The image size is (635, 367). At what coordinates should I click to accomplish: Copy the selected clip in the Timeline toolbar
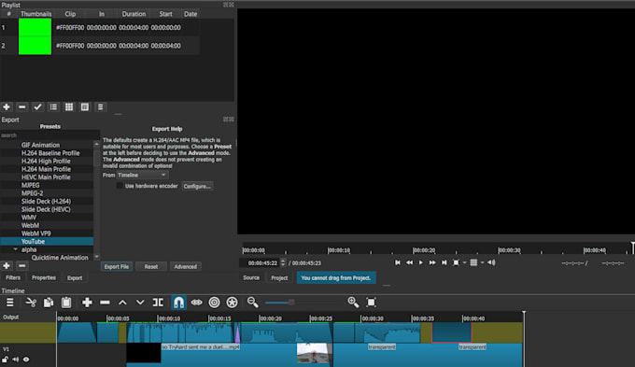[x=49, y=303]
